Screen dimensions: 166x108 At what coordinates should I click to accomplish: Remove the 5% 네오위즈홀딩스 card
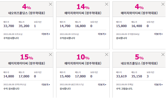[163, 55]
